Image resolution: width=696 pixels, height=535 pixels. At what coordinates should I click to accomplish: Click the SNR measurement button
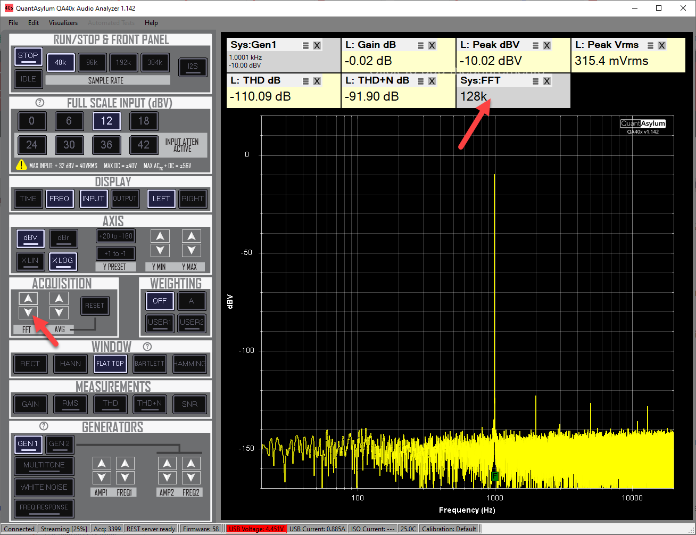pyautogui.click(x=190, y=404)
